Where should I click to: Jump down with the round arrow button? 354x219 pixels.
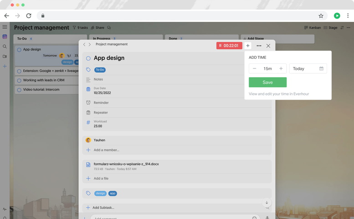click(x=267, y=203)
